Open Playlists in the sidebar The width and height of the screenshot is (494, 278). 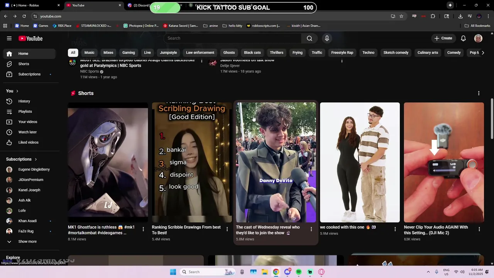tap(29, 112)
